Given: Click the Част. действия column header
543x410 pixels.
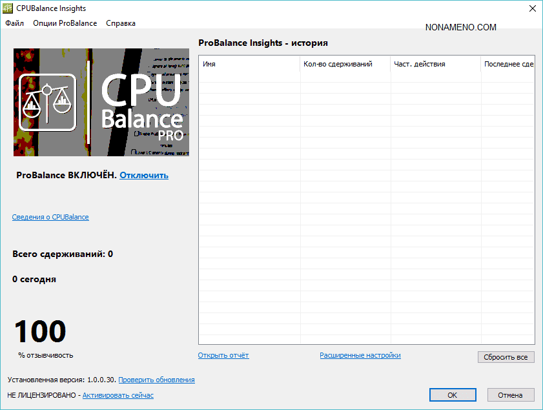Looking at the screenshot, I should (x=435, y=64).
